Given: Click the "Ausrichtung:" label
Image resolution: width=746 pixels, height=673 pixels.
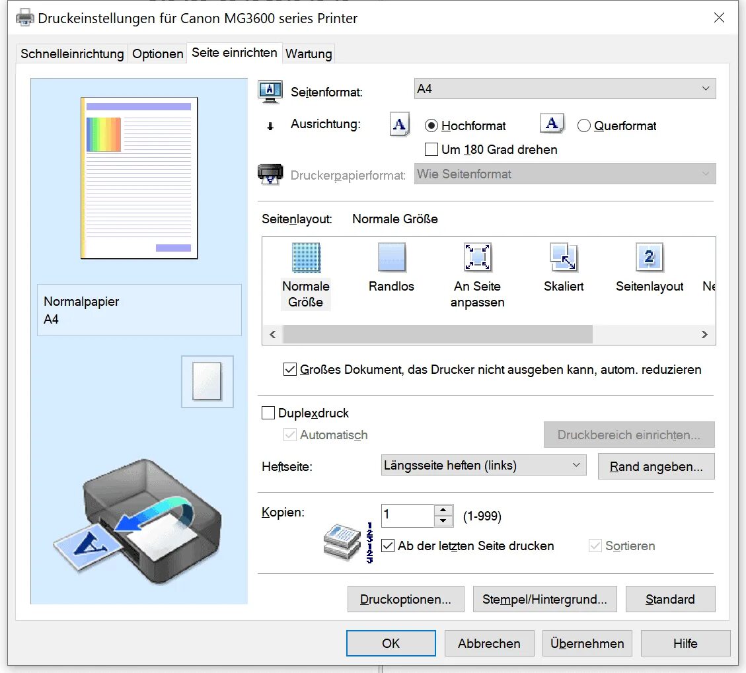Looking at the screenshot, I should 326,124.
